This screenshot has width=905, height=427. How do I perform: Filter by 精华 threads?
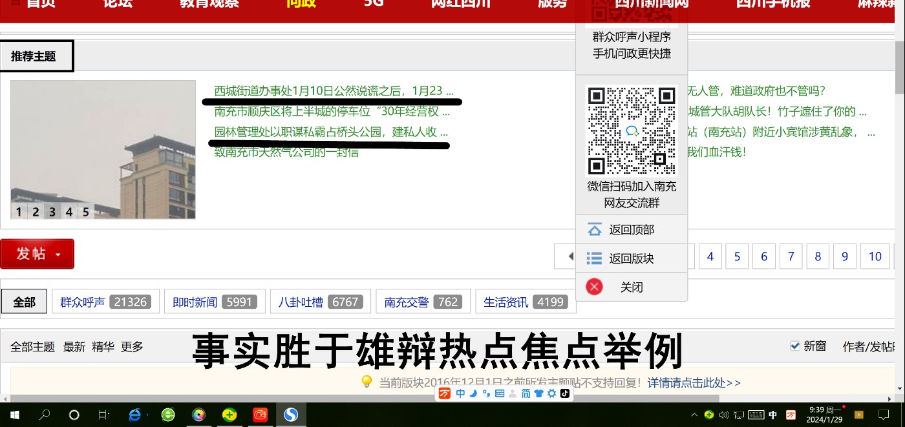[103, 347]
